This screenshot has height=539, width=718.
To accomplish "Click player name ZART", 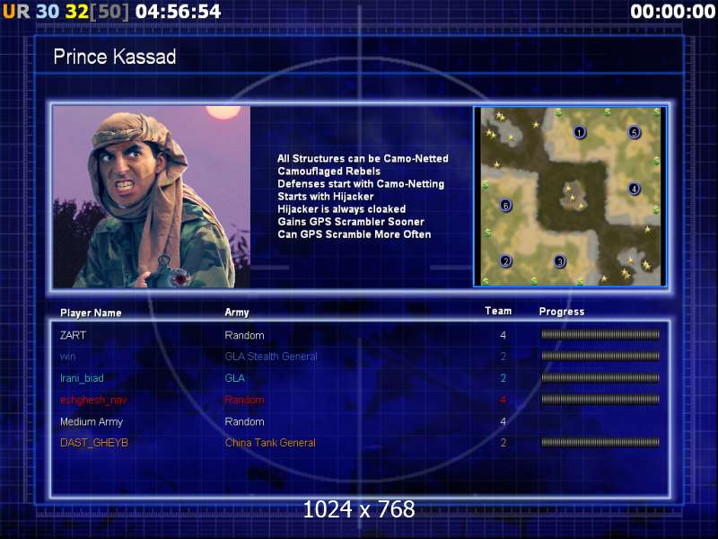I will pos(73,335).
